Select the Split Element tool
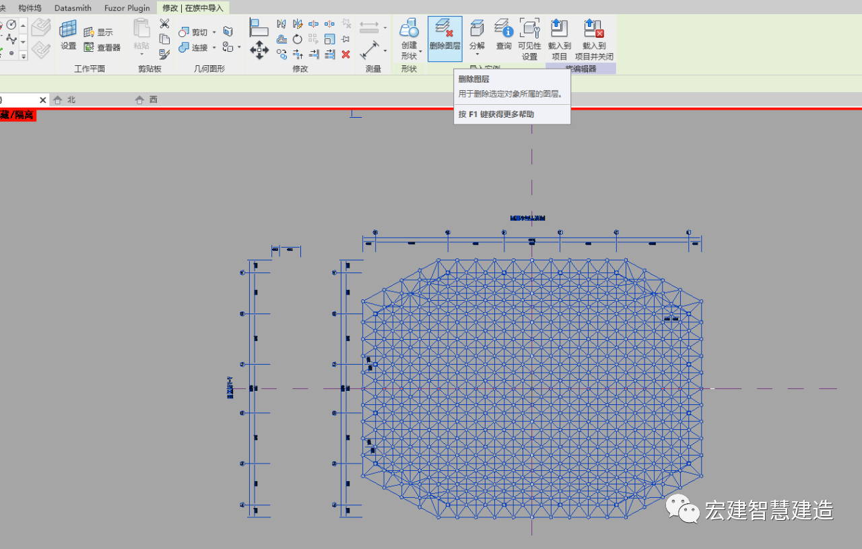The image size is (862, 549). 313,24
